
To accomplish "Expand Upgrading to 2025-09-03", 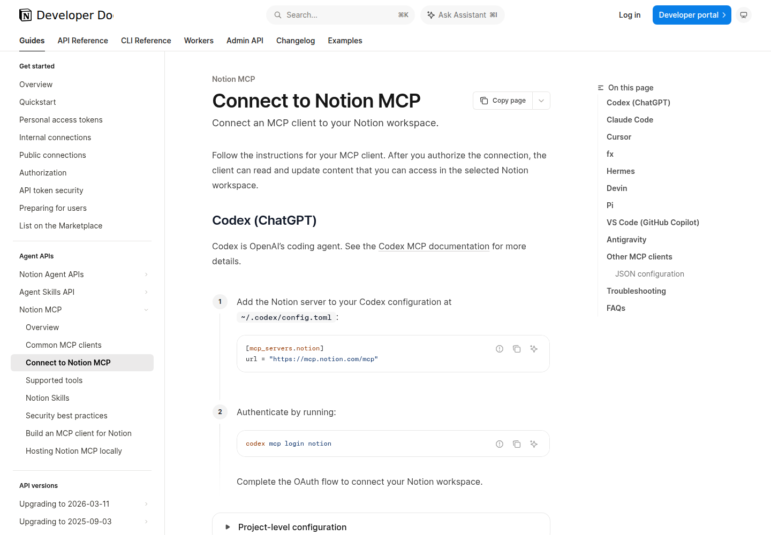I will (x=146, y=522).
